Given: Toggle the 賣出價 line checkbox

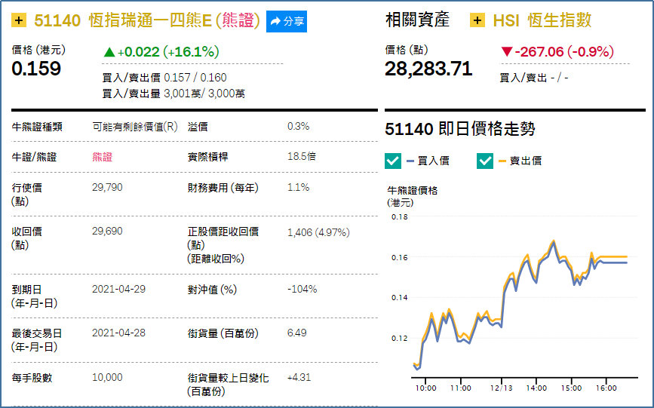Looking at the screenshot, I should [485, 161].
